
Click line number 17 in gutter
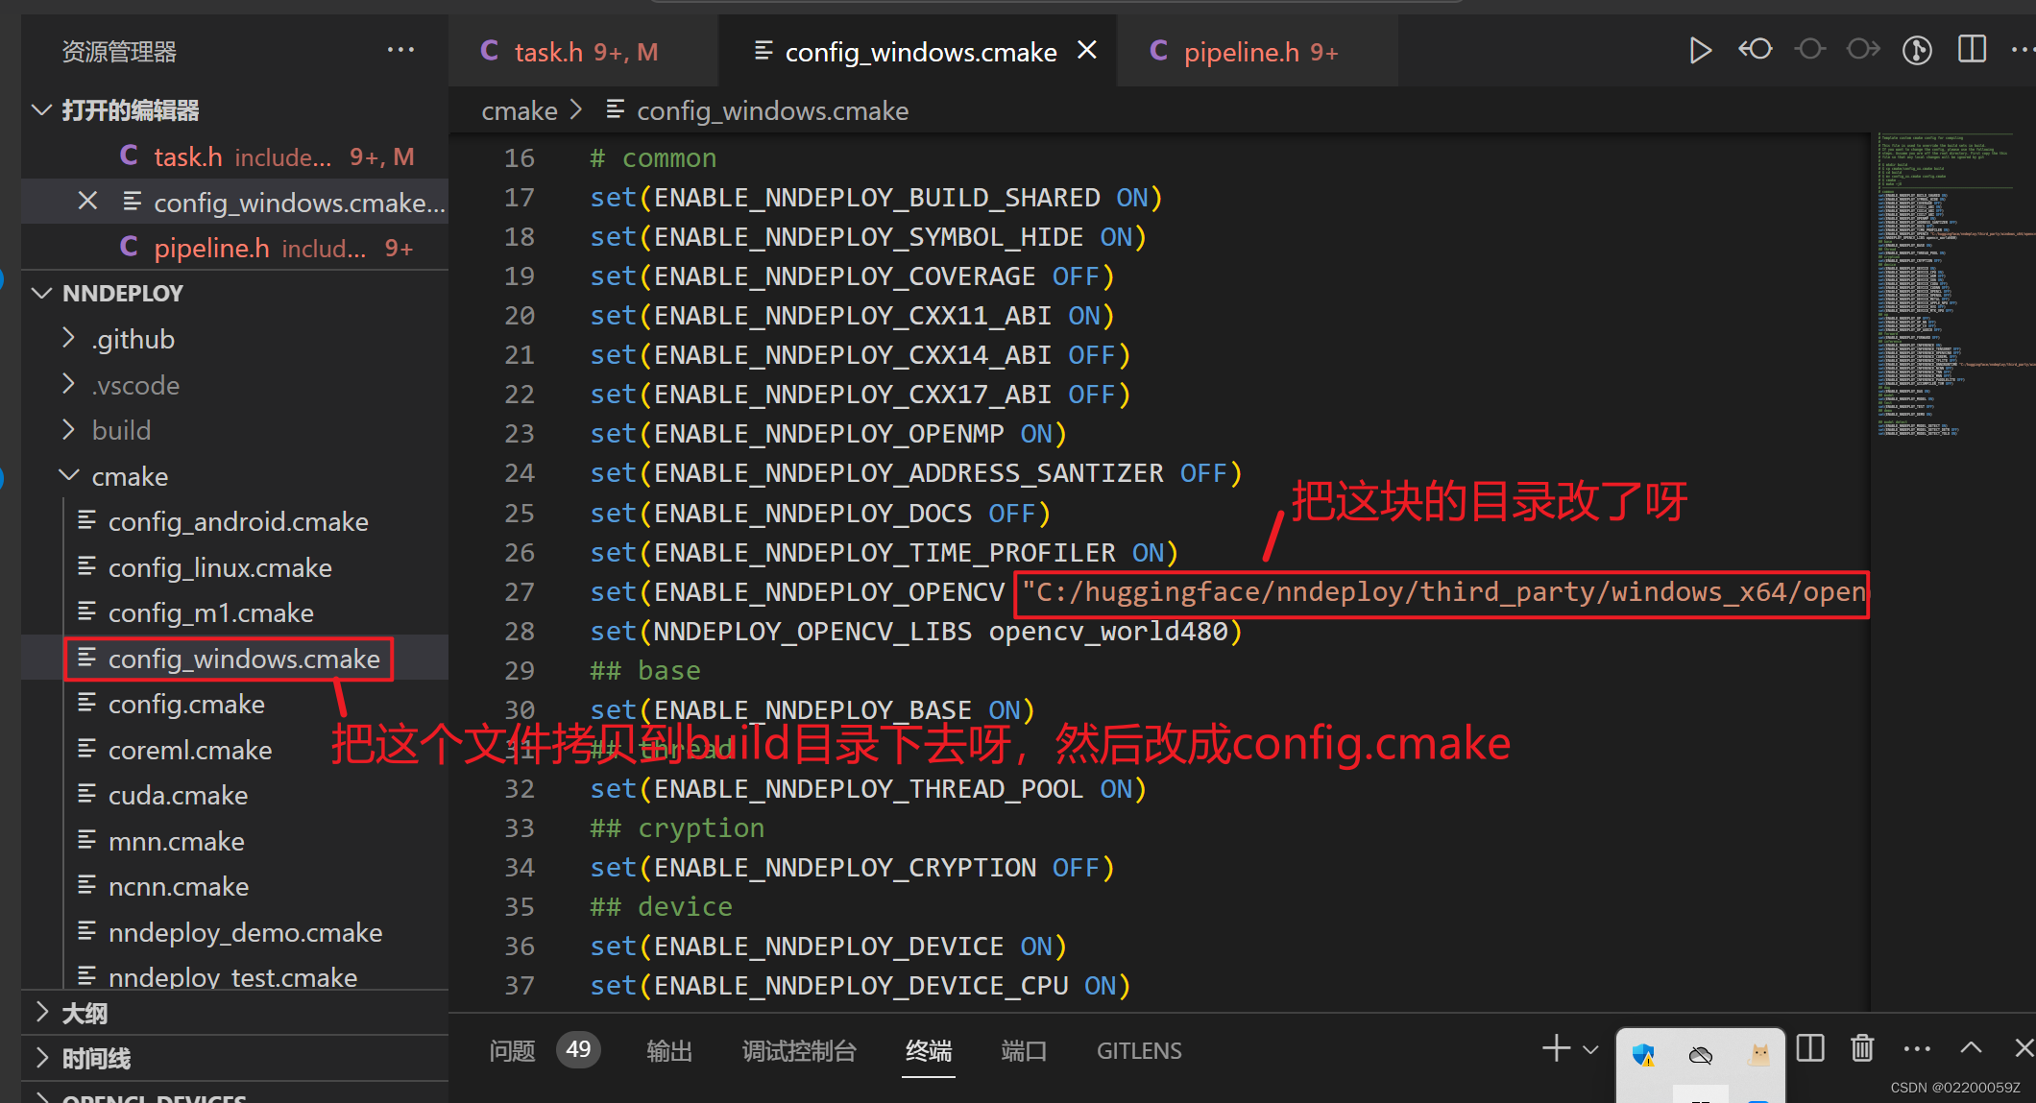pyautogui.click(x=519, y=198)
